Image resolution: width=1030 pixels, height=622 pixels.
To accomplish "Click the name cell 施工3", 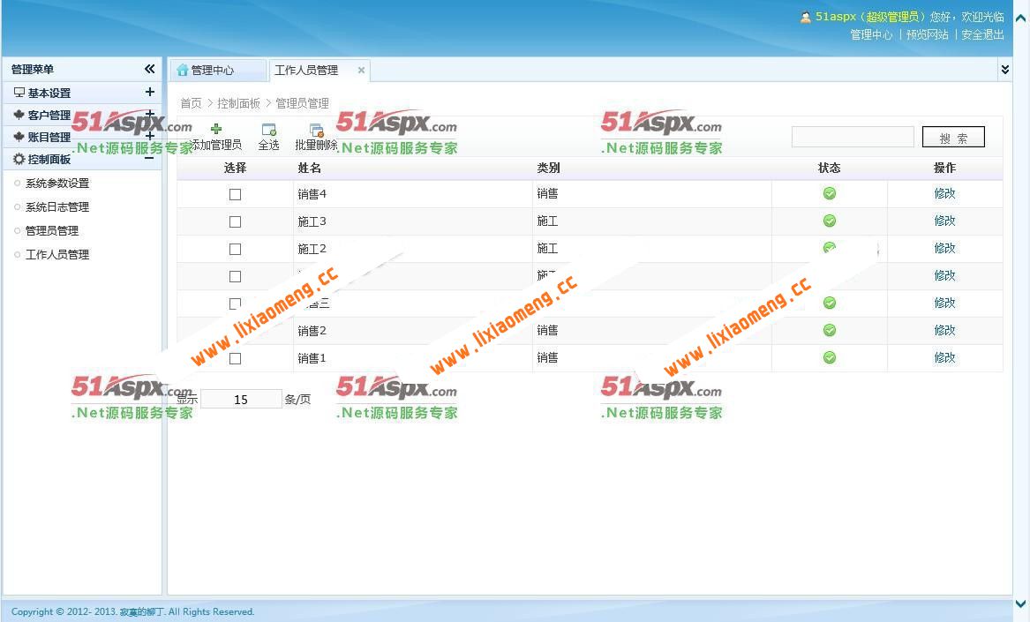I will pyautogui.click(x=312, y=221).
